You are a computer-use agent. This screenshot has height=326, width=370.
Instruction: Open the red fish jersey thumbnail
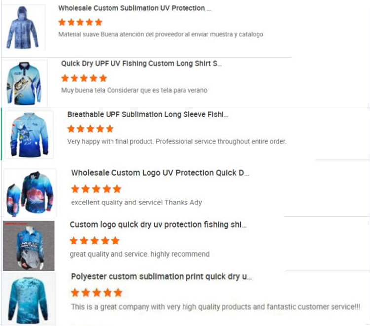click(30, 193)
